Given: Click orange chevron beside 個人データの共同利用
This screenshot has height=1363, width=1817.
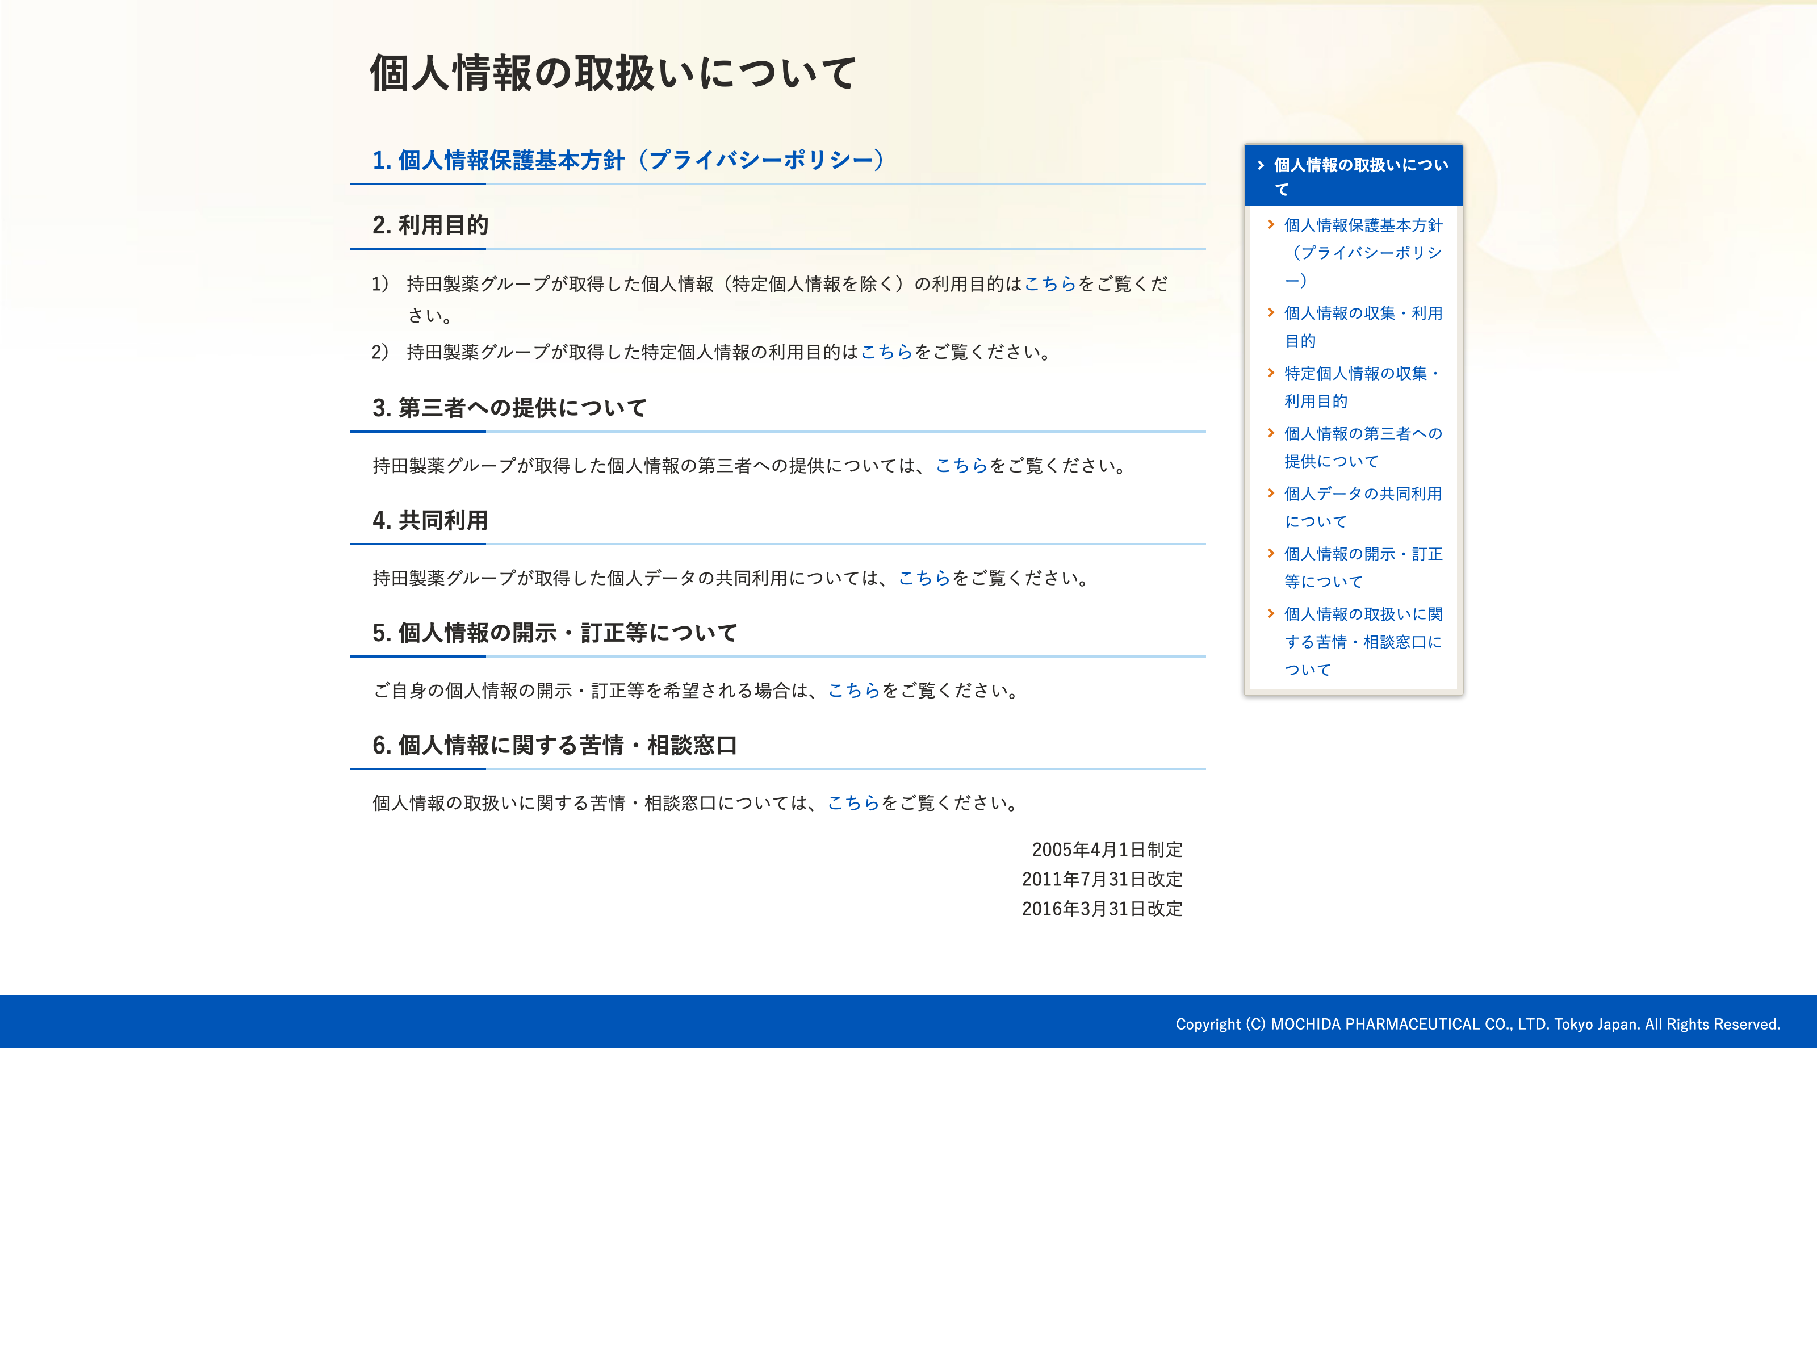Looking at the screenshot, I should (x=1271, y=493).
